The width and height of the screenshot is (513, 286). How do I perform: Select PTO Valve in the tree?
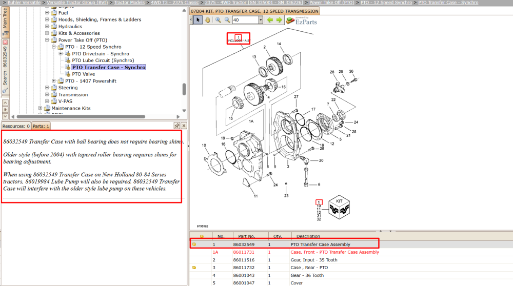point(84,74)
